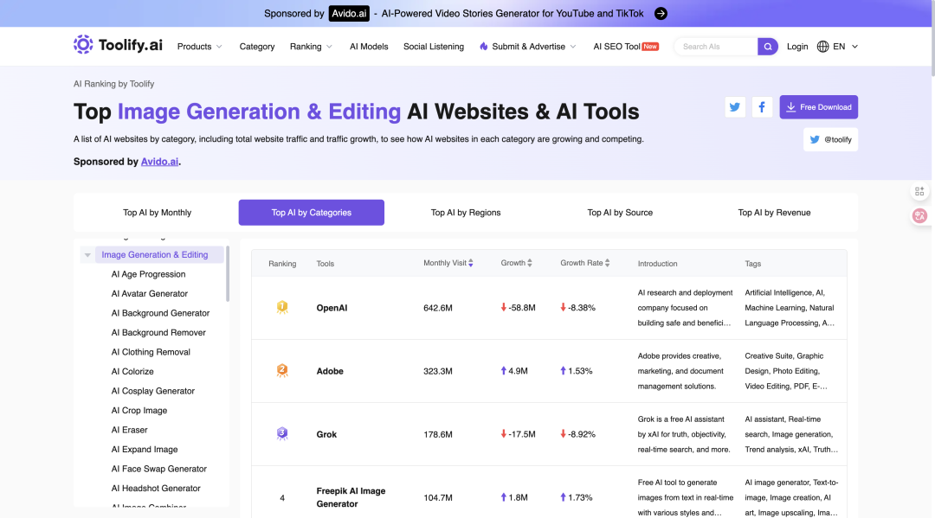Click the arrow icon in sponsor banner
This screenshot has width=935, height=518.
pos(661,13)
